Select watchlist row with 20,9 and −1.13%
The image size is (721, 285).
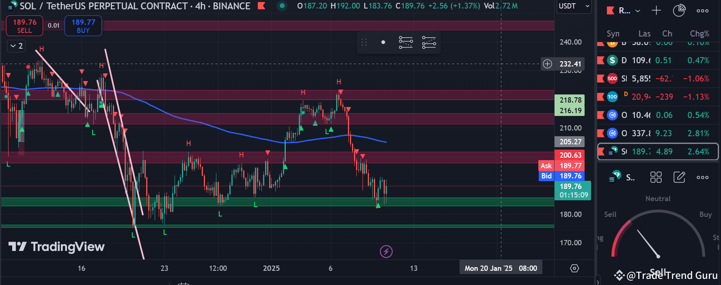pos(658,97)
